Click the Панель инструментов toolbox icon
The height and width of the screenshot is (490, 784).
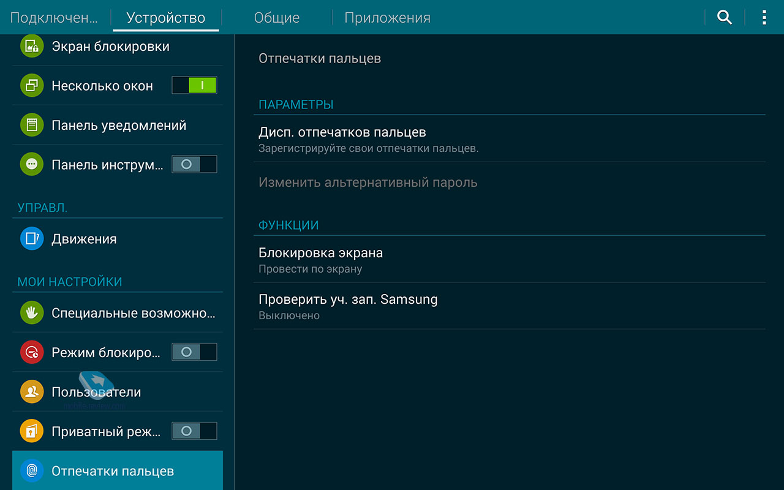coord(32,164)
